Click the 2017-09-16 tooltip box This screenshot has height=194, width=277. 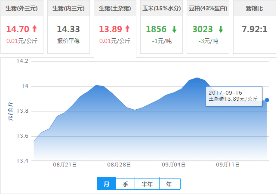pos(233,95)
